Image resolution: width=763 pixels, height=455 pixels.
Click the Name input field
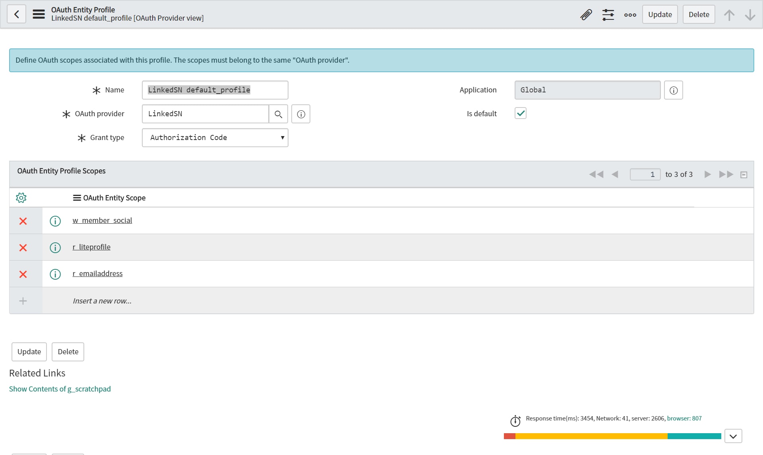pos(215,90)
